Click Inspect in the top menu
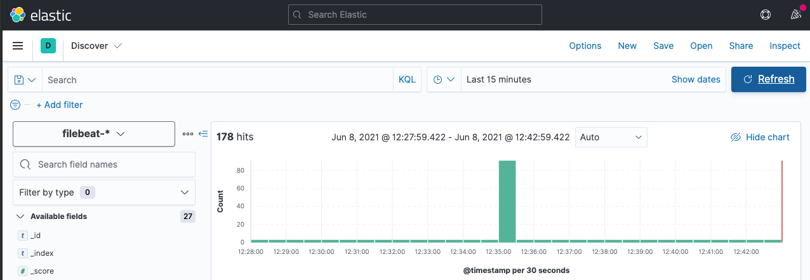810x280 pixels. point(785,46)
